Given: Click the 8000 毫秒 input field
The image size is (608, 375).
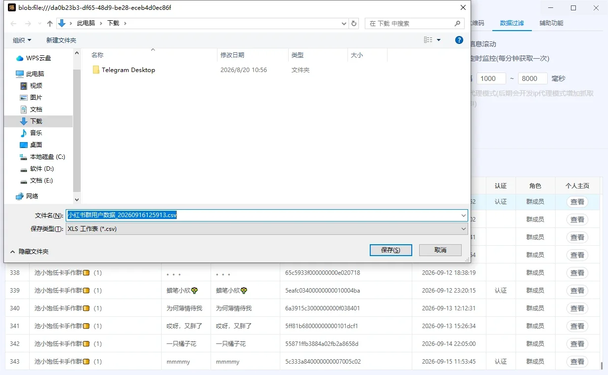Looking at the screenshot, I should tap(532, 78).
